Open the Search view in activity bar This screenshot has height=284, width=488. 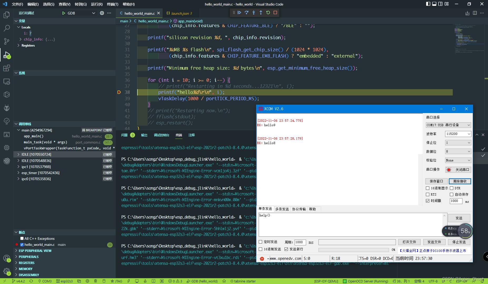pyautogui.click(x=7, y=28)
